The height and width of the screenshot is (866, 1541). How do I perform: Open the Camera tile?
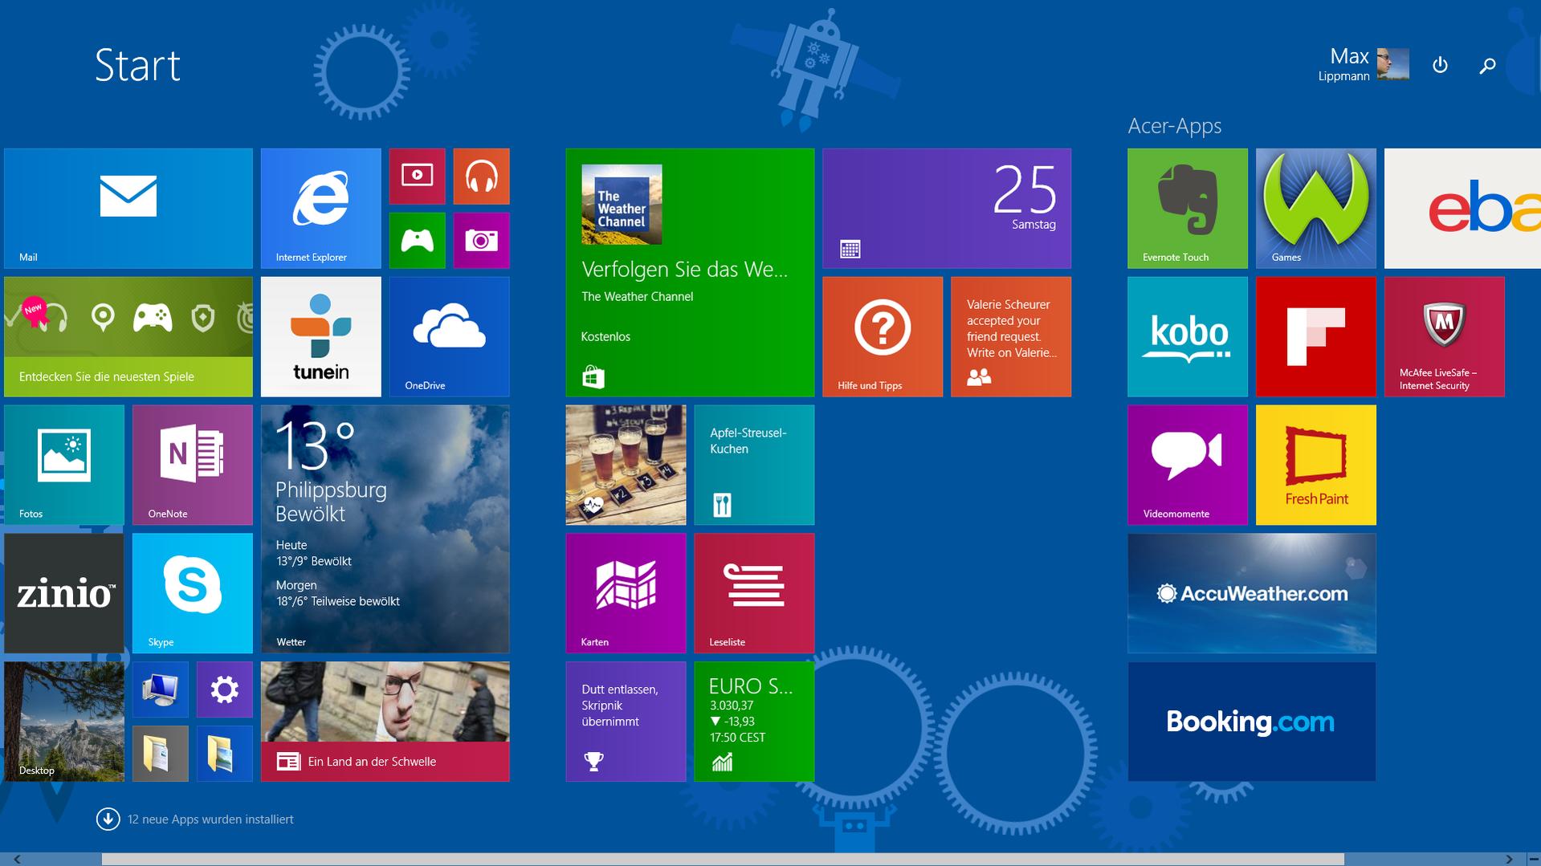click(482, 241)
